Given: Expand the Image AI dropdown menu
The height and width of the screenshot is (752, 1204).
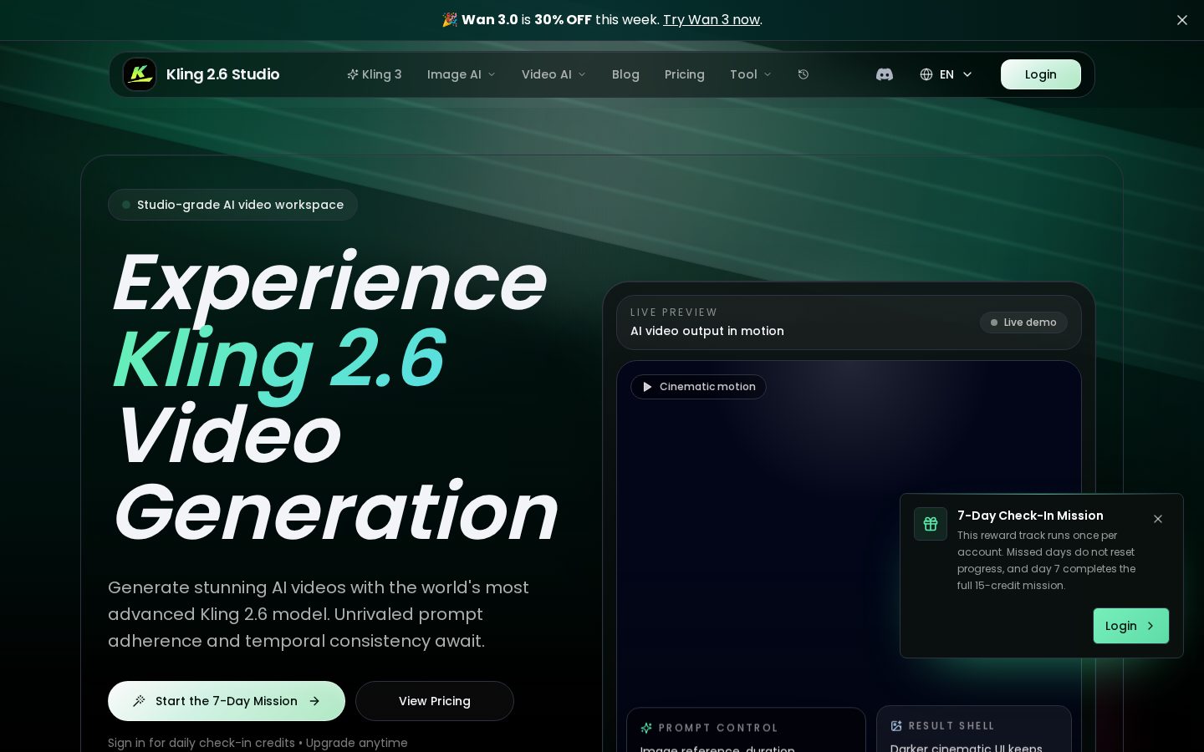Looking at the screenshot, I should coord(462,74).
